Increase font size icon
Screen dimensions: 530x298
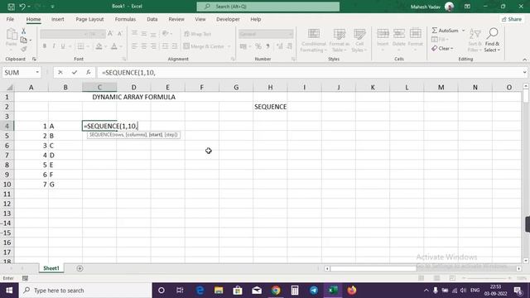click(x=110, y=33)
